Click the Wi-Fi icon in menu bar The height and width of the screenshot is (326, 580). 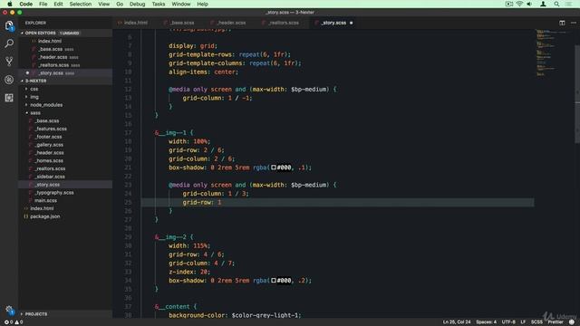(x=519, y=4)
